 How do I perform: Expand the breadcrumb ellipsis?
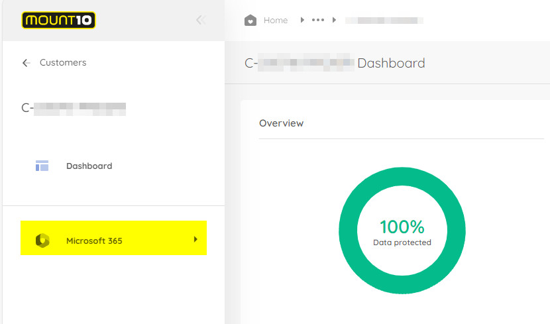click(x=318, y=21)
